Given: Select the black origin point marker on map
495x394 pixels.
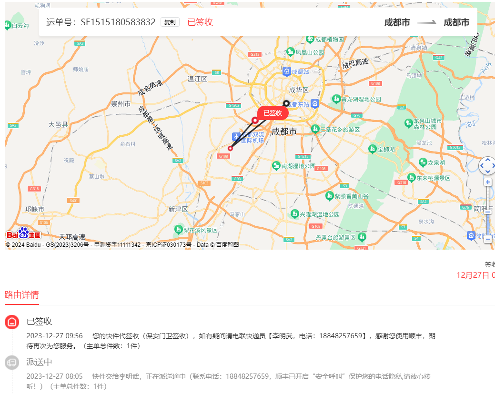Looking at the screenshot, I should pyautogui.click(x=286, y=103).
